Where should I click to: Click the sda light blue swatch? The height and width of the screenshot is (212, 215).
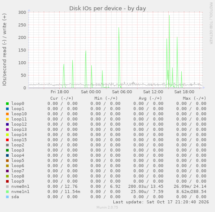7,197
